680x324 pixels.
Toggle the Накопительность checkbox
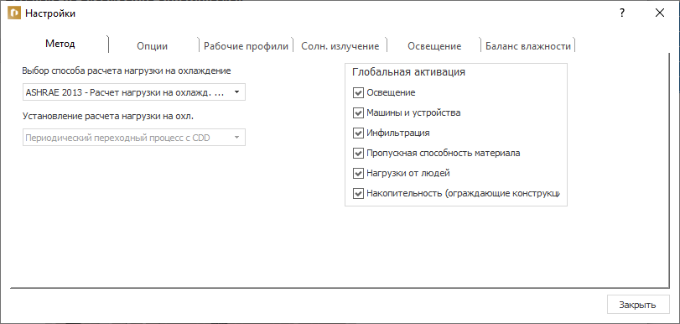358,194
